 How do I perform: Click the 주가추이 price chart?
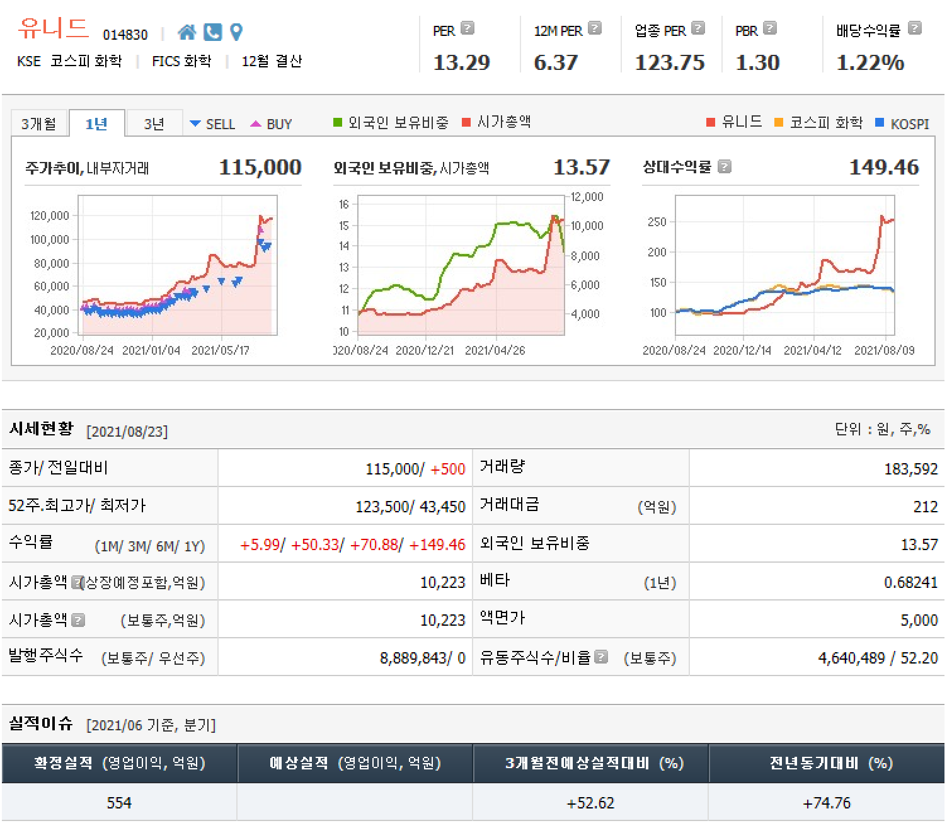[178, 265]
